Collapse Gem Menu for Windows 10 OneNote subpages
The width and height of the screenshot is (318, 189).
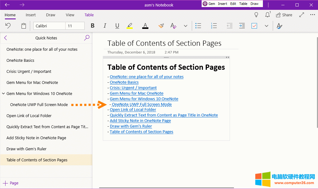tap(3, 94)
